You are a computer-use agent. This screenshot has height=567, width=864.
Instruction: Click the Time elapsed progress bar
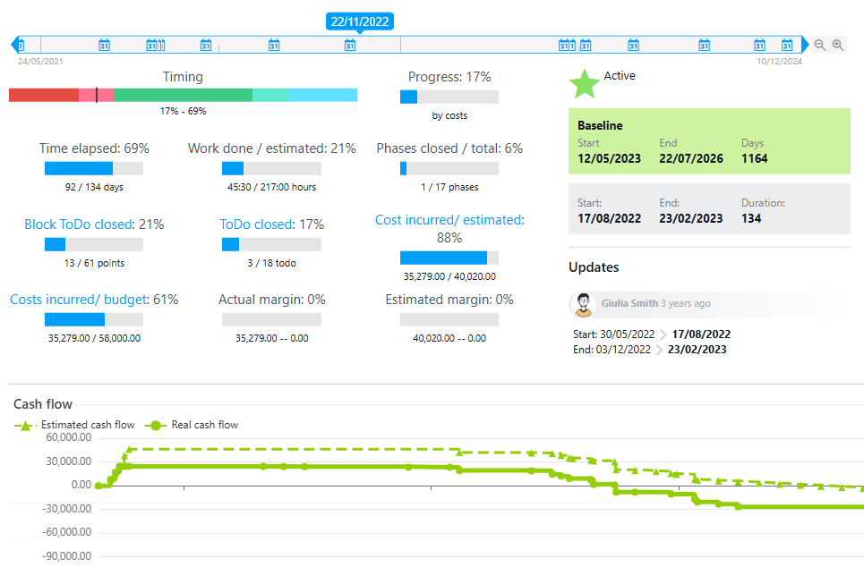(94, 168)
